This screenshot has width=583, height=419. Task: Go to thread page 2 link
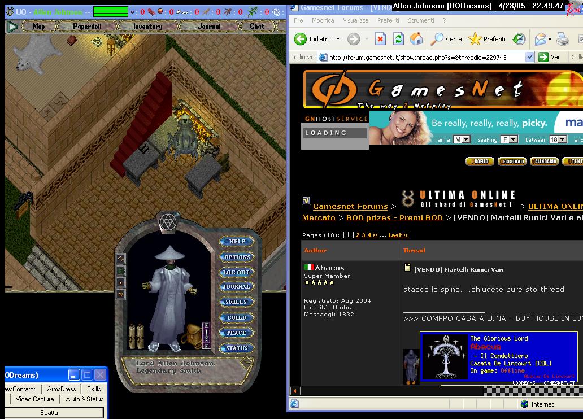358,235
